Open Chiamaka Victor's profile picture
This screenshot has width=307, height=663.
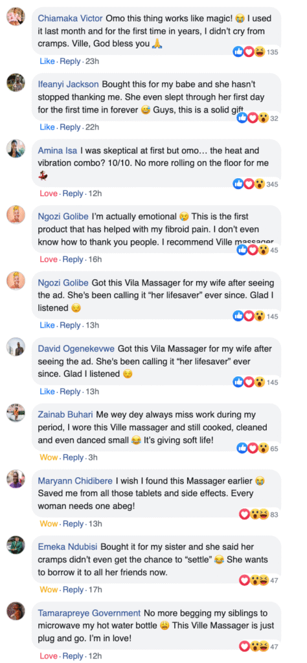(16, 16)
